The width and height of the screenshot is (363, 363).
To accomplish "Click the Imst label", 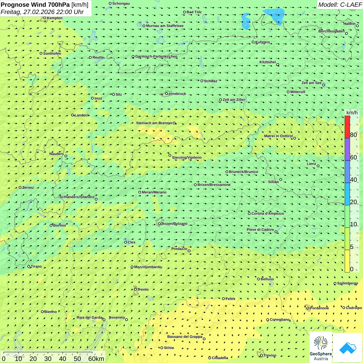I will [x=98, y=98].
